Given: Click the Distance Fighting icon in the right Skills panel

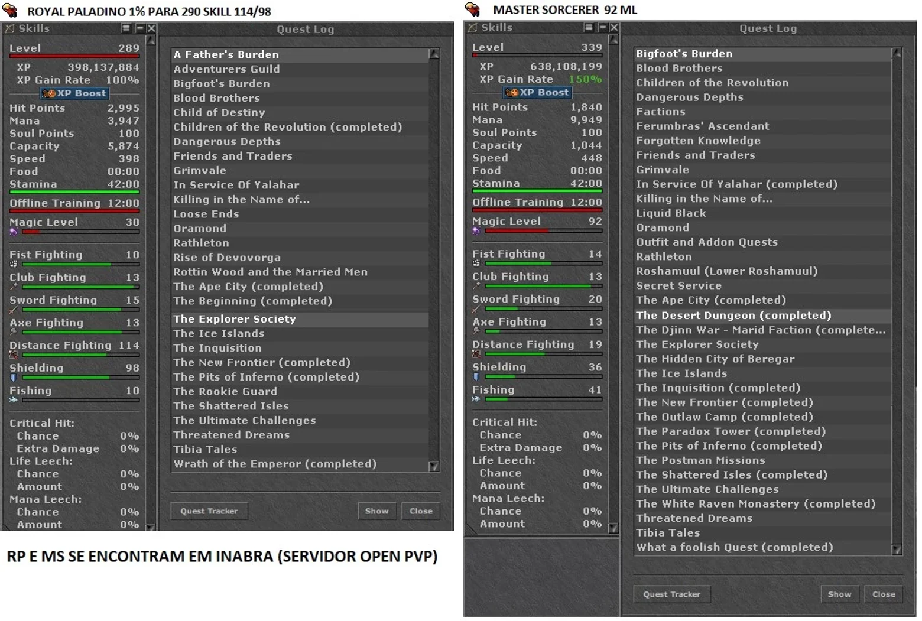Looking at the screenshot, I should [476, 353].
